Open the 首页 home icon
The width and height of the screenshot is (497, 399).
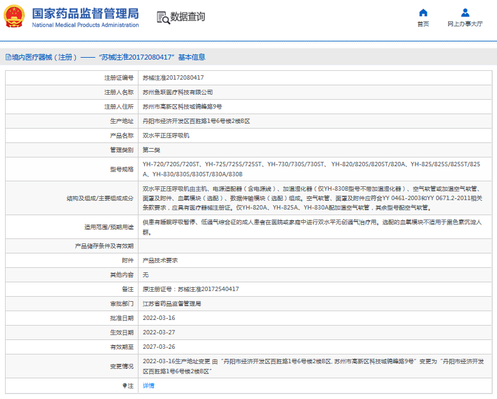(x=423, y=13)
